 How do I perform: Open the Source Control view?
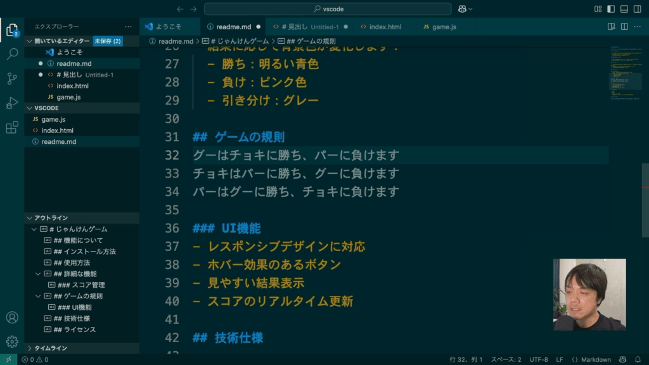click(x=12, y=79)
